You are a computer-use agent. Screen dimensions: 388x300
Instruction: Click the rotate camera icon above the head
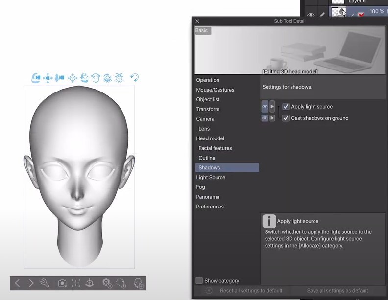tap(36, 78)
